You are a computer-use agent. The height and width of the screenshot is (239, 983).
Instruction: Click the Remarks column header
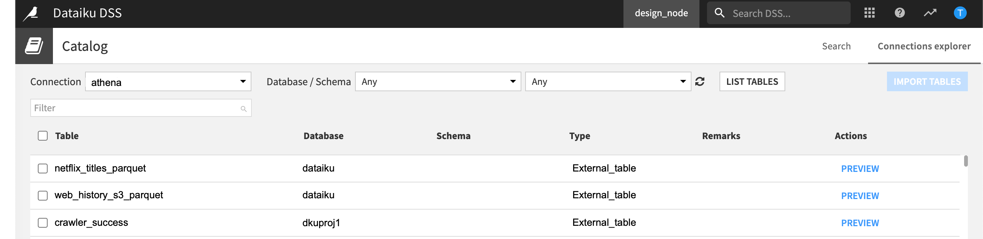click(x=721, y=136)
